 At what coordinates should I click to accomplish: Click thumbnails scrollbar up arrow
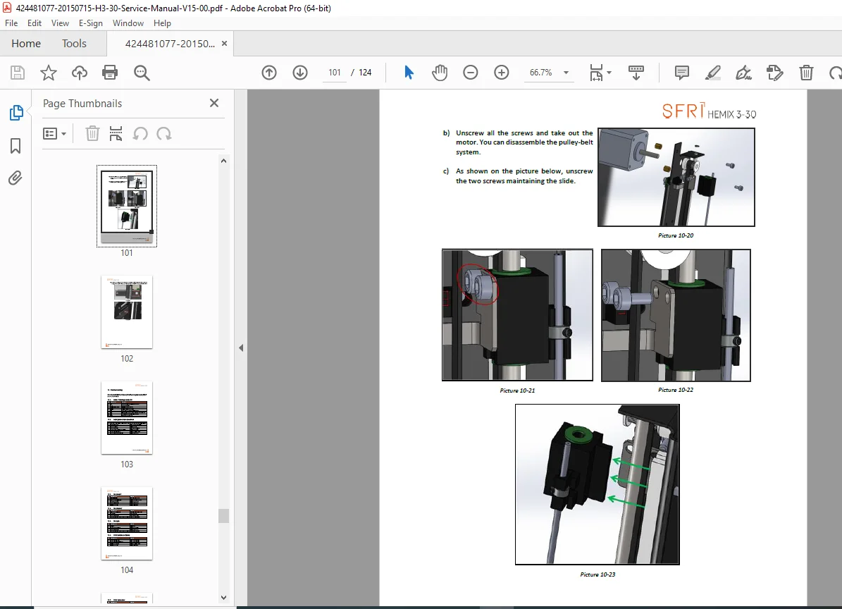pos(224,161)
